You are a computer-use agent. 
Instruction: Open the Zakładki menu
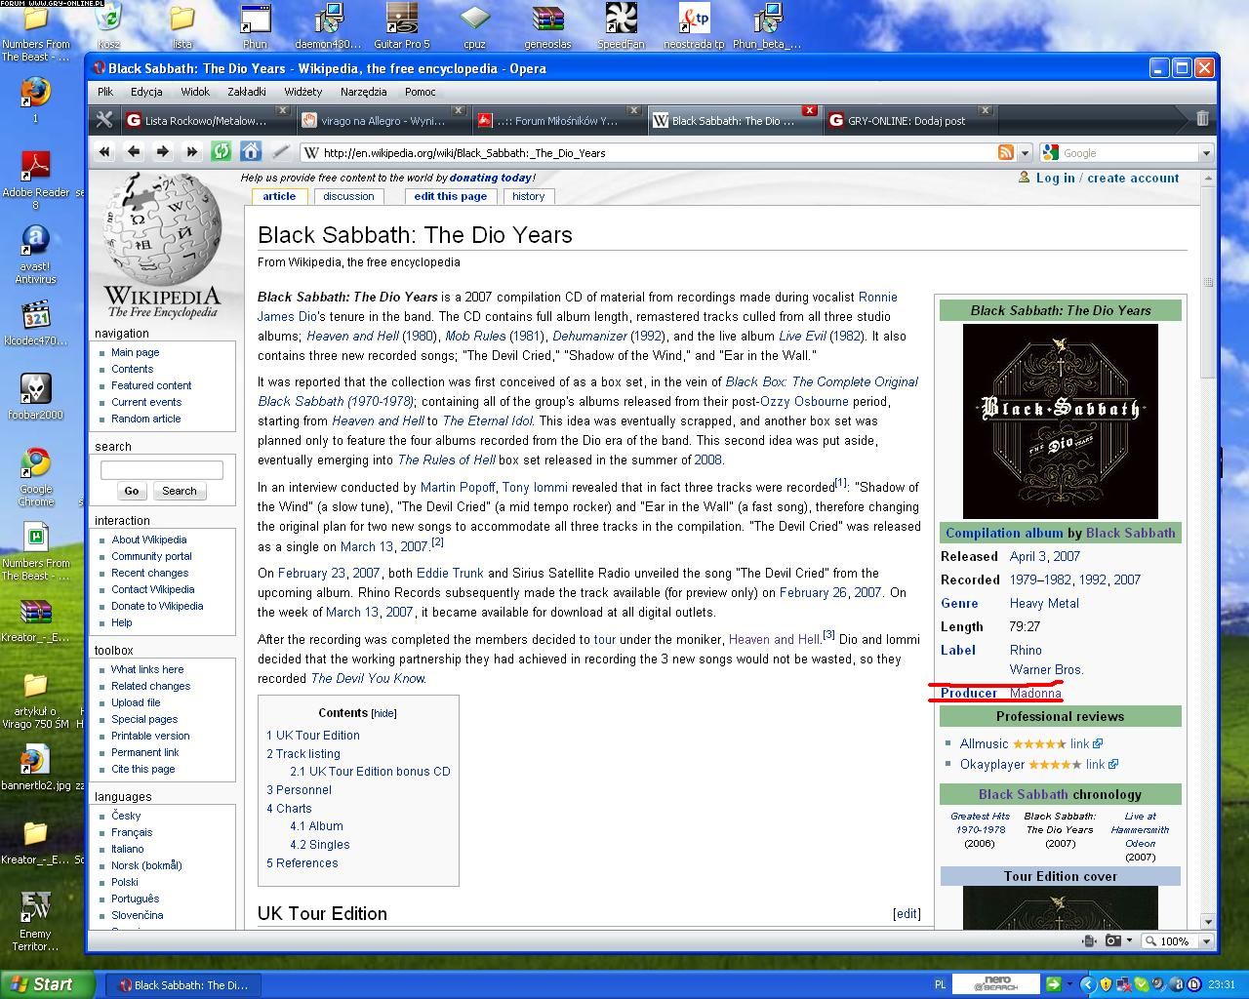coord(247,92)
